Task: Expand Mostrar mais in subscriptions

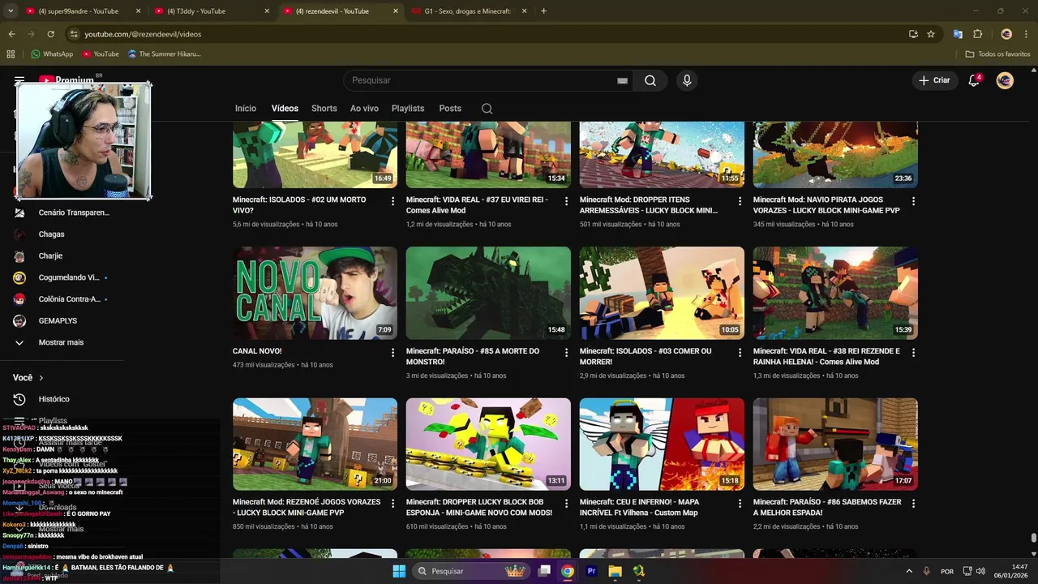Action: pos(62,342)
